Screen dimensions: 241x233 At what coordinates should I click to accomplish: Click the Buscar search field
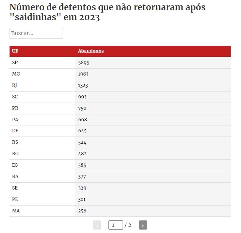tap(36, 33)
